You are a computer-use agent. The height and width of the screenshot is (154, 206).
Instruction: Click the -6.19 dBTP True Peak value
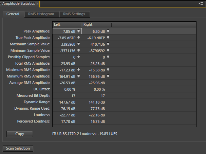tap(96, 38)
